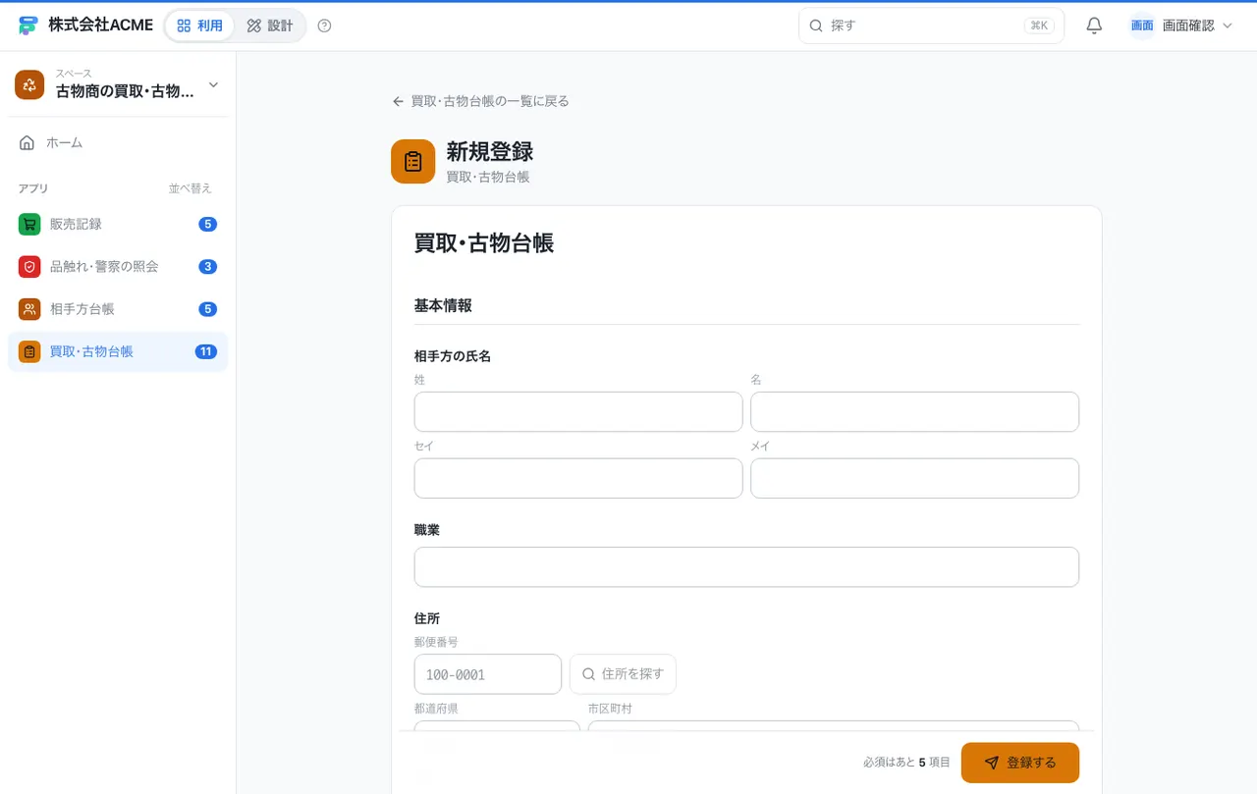Click the 必須はあと 5 項目 text
Screen dimensions: 1257x794
[x=906, y=763]
